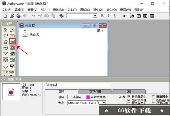170x116 pixels.
Task: Click the file name field showing [未命名]
Action: pyautogui.click(x=77, y=85)
